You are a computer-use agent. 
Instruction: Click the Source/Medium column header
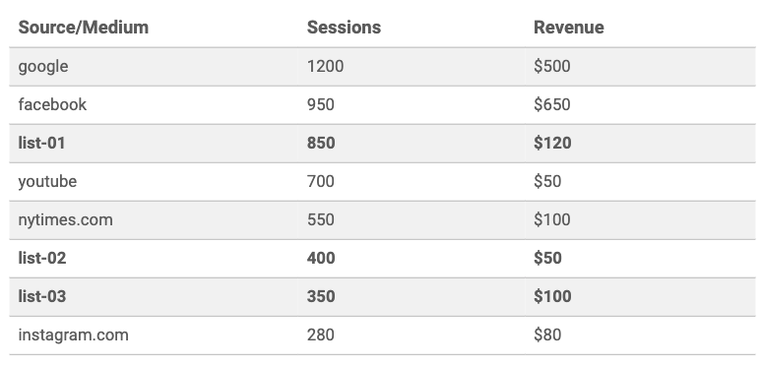84,28
